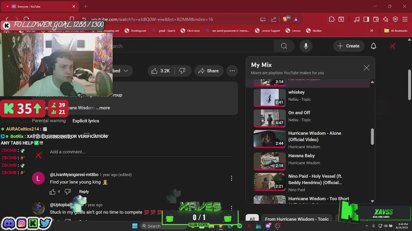Open Leo AI sparkle icon
Image resolution: width=412 pixels, height=231 pixels.
click(x=386, y=19)
